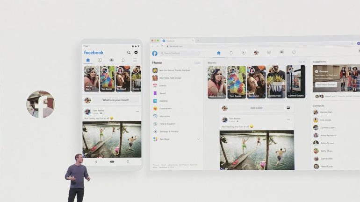
Task: Click the browser reload button
Action: click(162, 46)
